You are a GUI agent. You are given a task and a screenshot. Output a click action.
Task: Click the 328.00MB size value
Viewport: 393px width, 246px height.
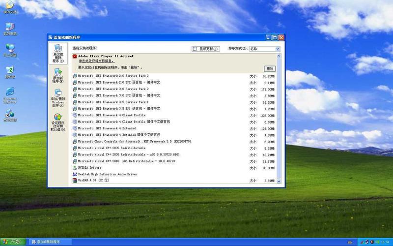(x=268, y=116)
